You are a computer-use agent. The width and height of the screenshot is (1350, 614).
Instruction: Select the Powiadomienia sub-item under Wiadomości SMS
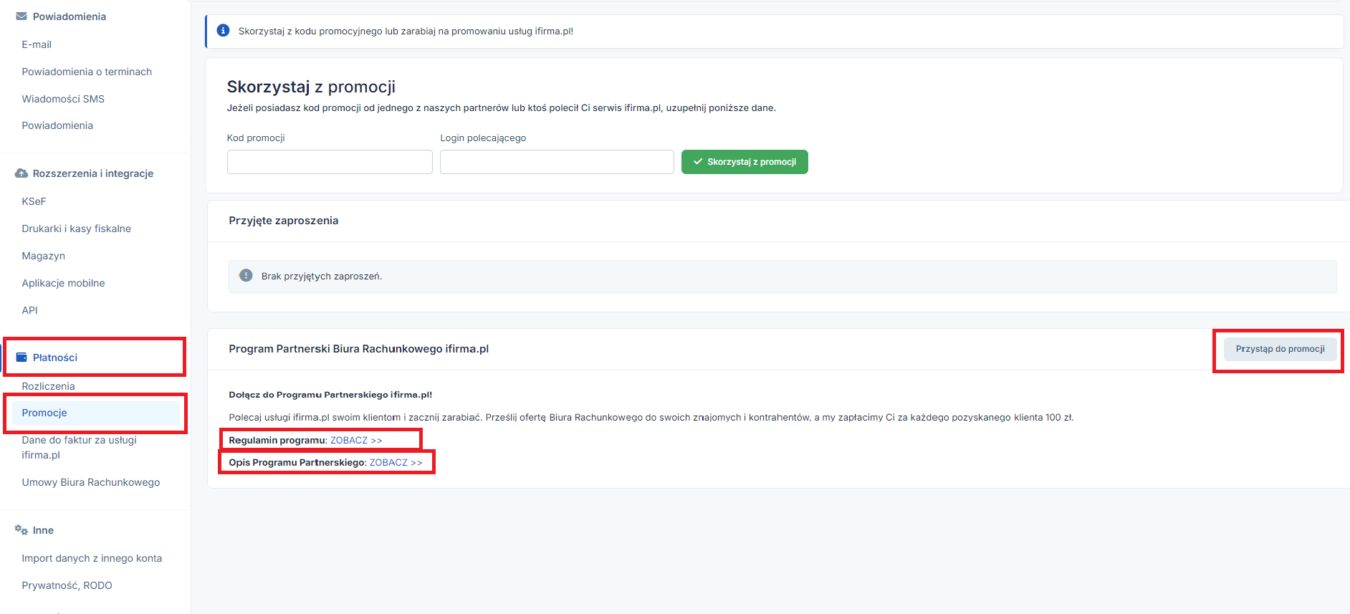click(57, 125)
